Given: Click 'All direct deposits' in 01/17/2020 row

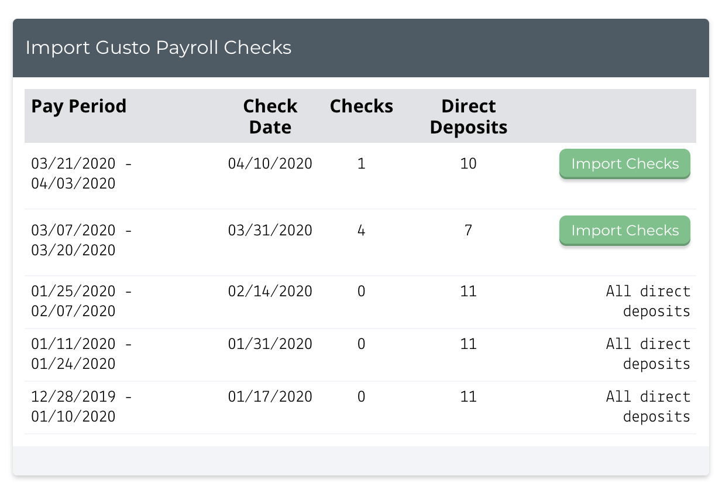Looking at the screenshot, I should 648,406.
